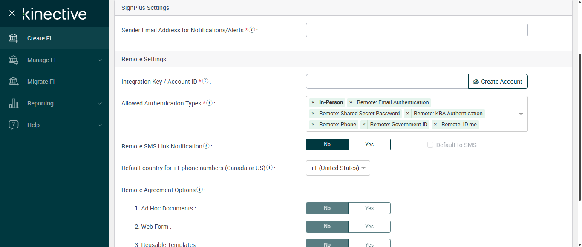
Task: Open the Reporting menu item
Action: pos(40,103)
